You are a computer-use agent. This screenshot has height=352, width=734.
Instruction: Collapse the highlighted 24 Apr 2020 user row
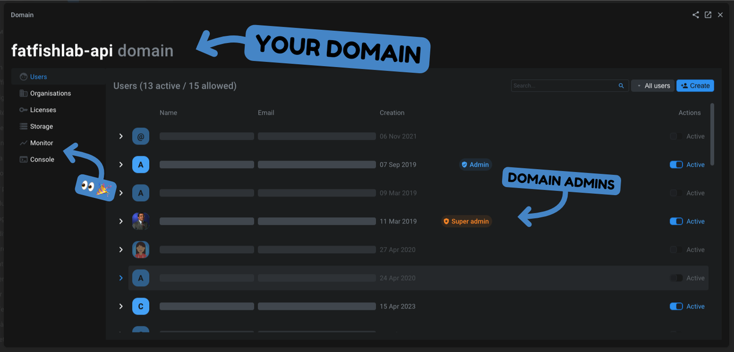(120, 277)
